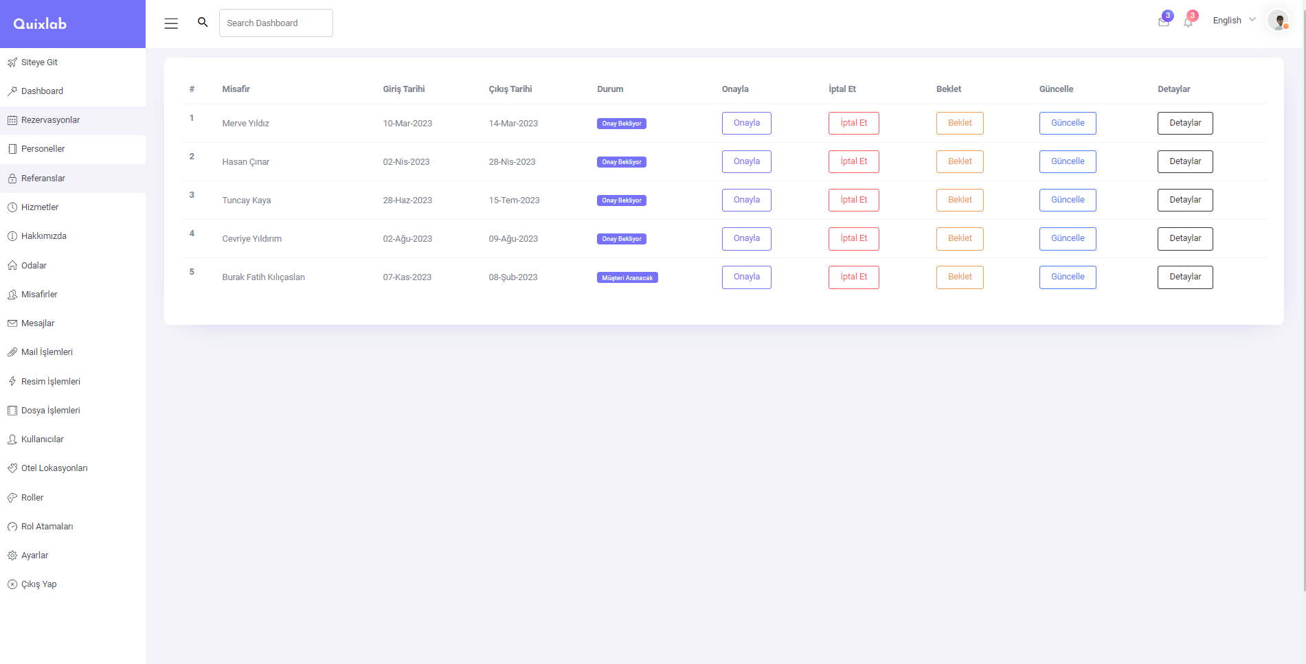Click the Referanslar lock icon
Image resolution: width=1306 pixels, height=664 pixels.
(x=12, y=179)
